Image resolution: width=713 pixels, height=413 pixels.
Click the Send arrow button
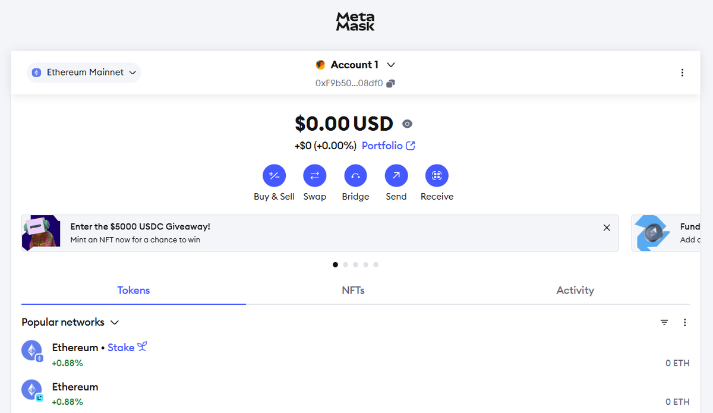point(396,176)
